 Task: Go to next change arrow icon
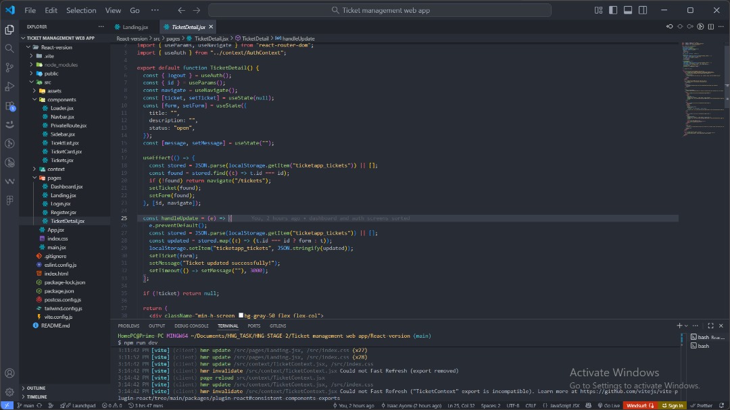tap(690, 27)
